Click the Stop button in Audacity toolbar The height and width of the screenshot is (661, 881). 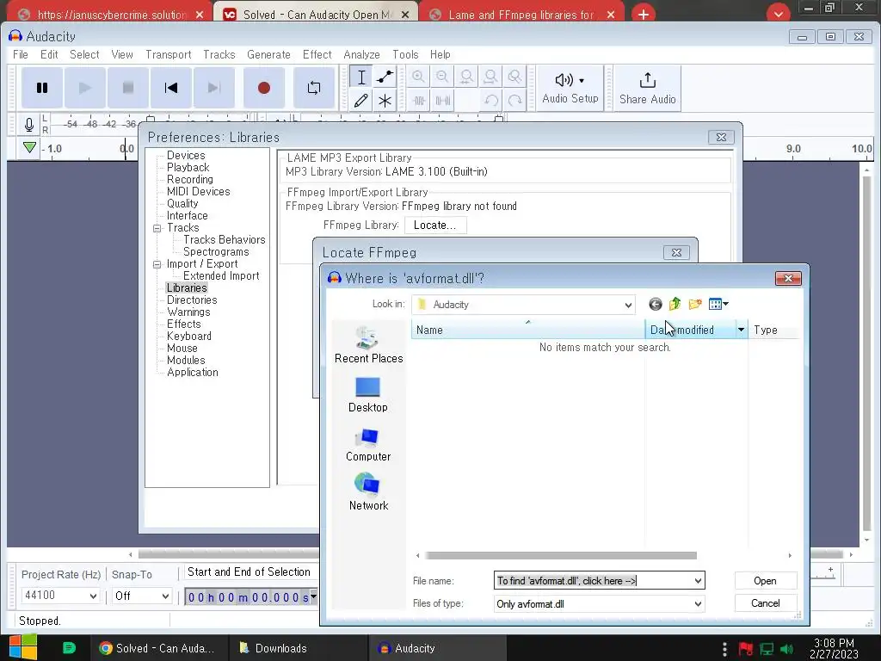click(x=128, y=88)
